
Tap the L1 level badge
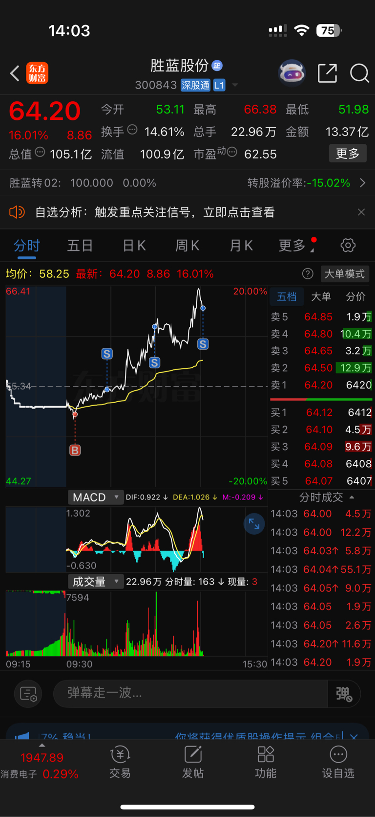pyautogui.click(x=219, y=85)
